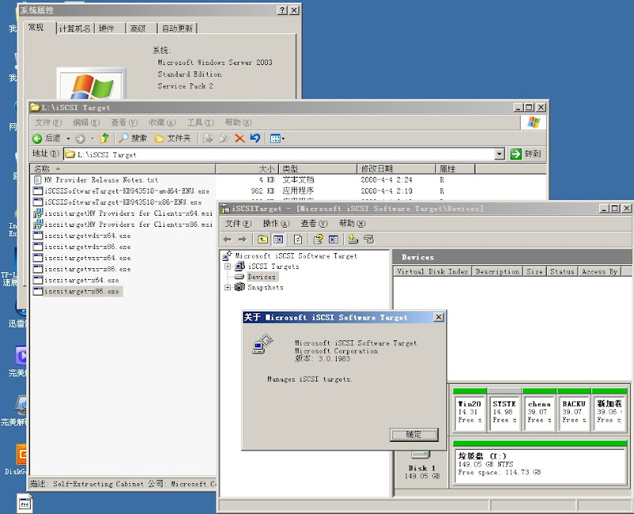The width and height of the screenshot is (634, 514).
Task: Click the Help question-mark icon in iSCSITarget toolbar
Action: (x=318, y=240)
